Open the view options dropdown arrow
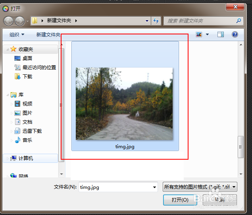The width and height of the screenshot is (252, 215). [x=207, y=34]
